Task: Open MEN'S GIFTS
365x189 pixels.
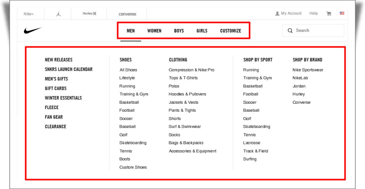Action: (56, 79)
